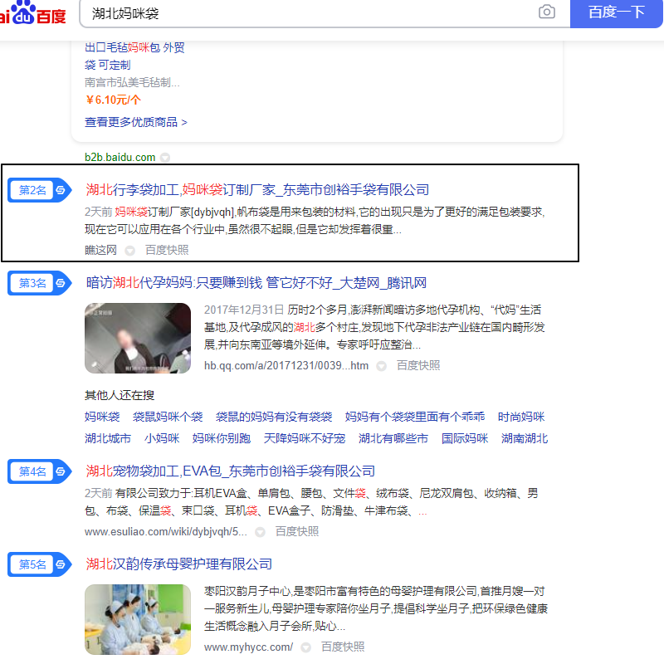Click the 第3名 rank badge
Image resolution: width=664 pixels, height=664 pixels.
[x=39, y=283]
